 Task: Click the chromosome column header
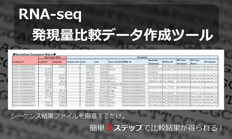tap(73, 62)
